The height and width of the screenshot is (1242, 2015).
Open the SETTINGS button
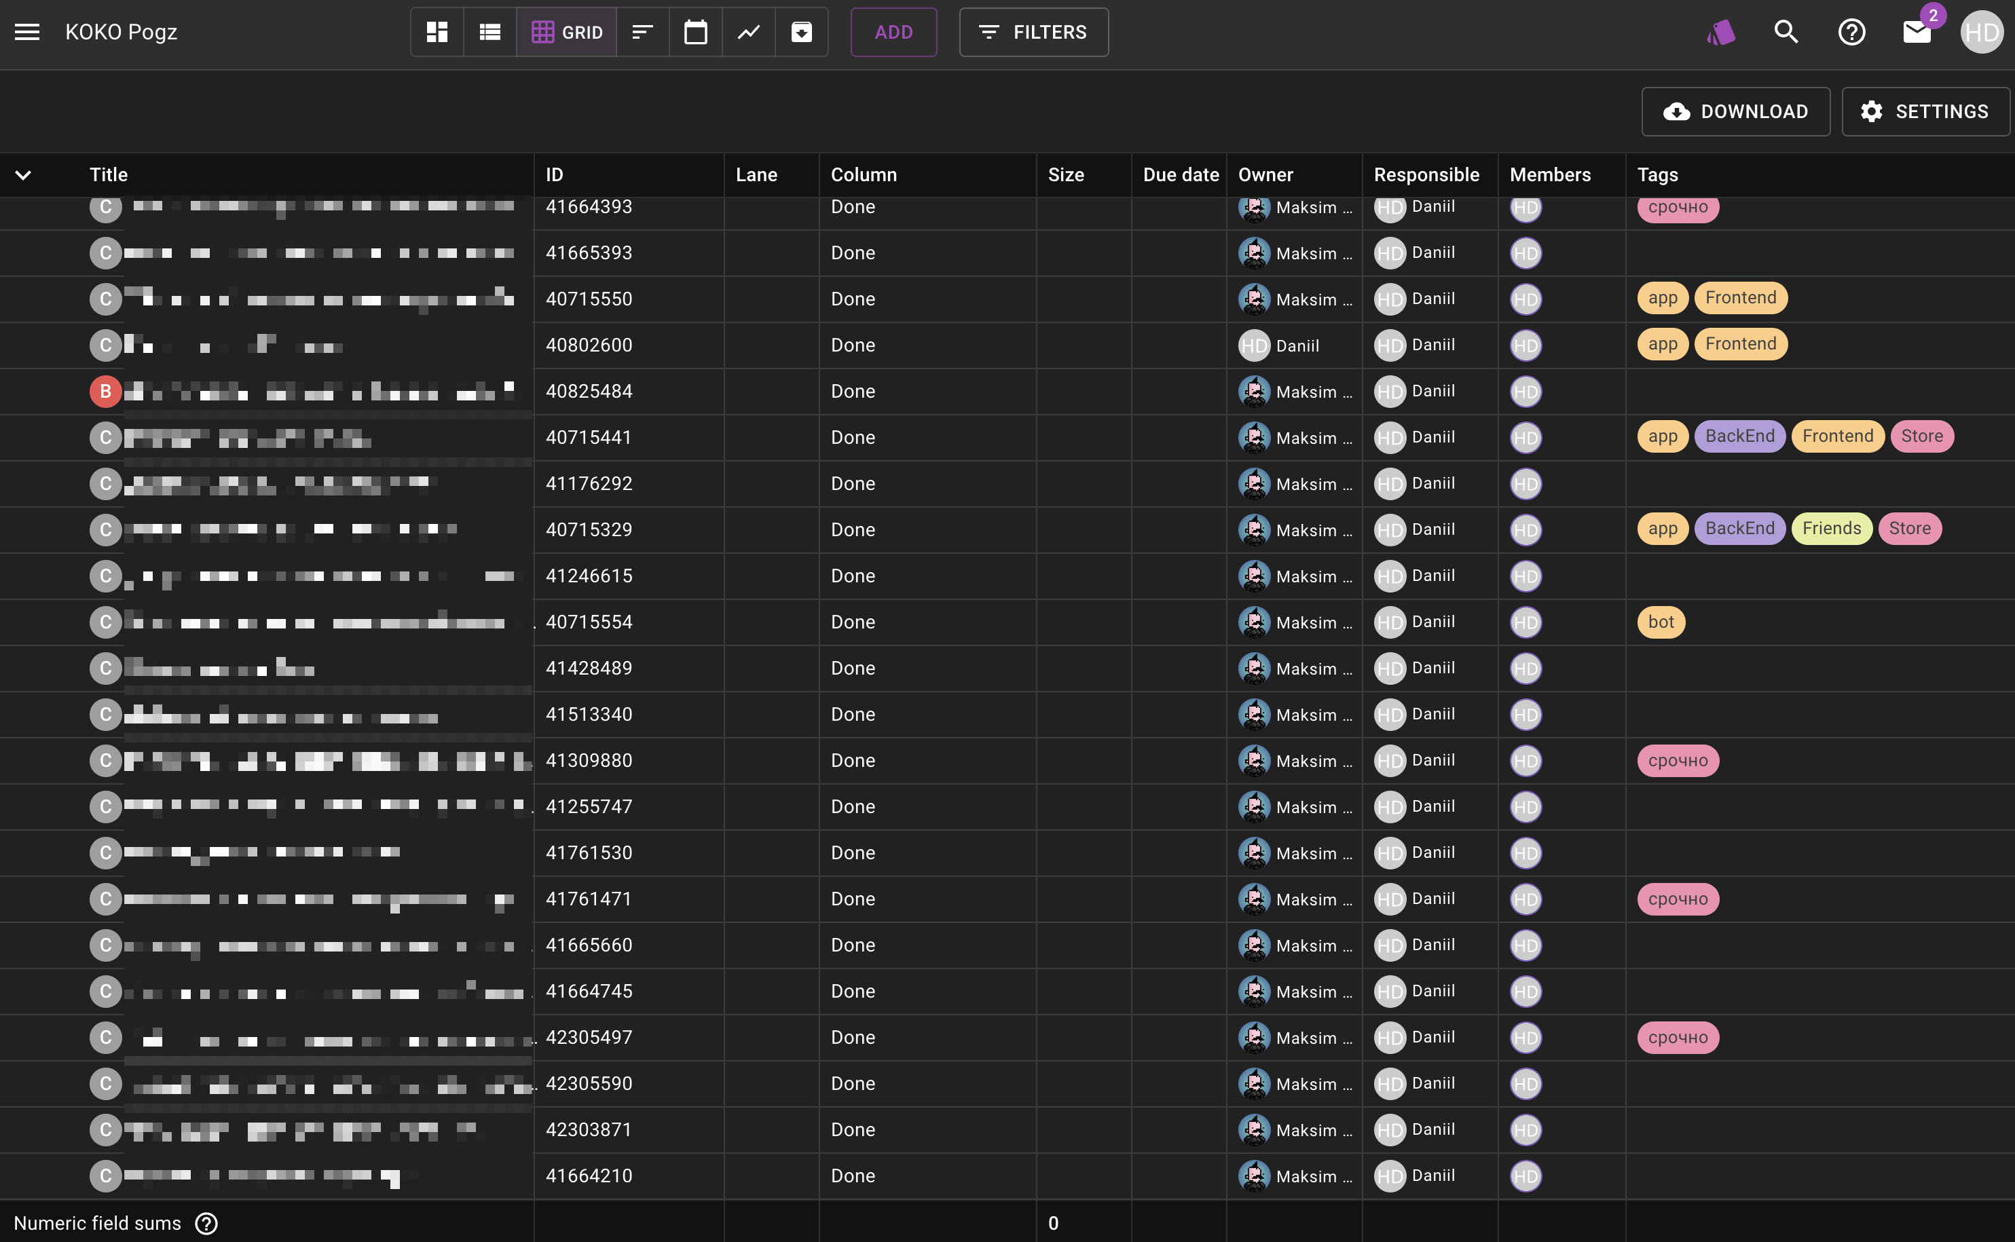click(x=1925, y=112)
